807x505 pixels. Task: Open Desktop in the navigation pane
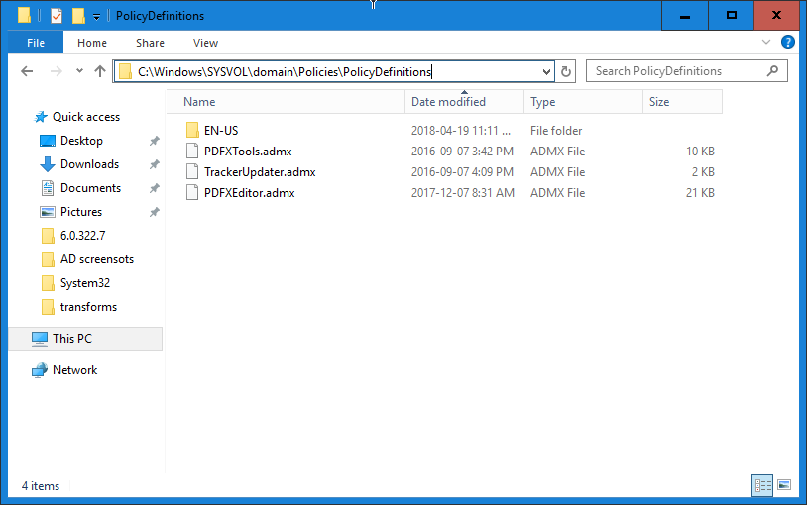[81, 141]
